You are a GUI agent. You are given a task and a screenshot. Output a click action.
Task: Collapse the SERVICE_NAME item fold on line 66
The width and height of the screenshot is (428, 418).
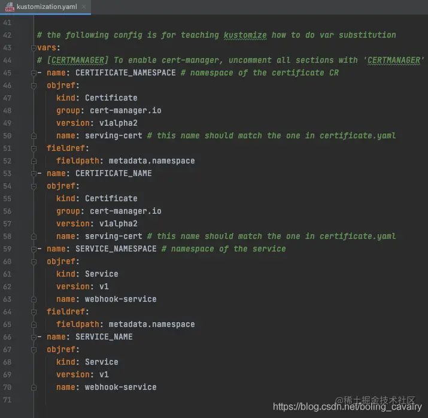pyautogui.click(x=34, y=337)
